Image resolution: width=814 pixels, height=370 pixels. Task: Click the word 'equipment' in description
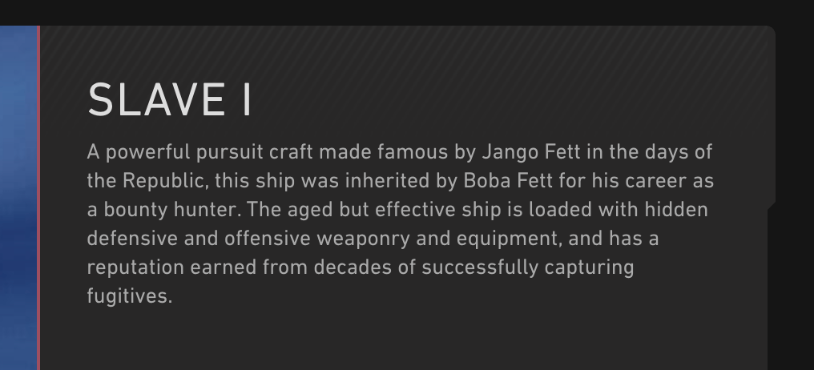[509, 239]
